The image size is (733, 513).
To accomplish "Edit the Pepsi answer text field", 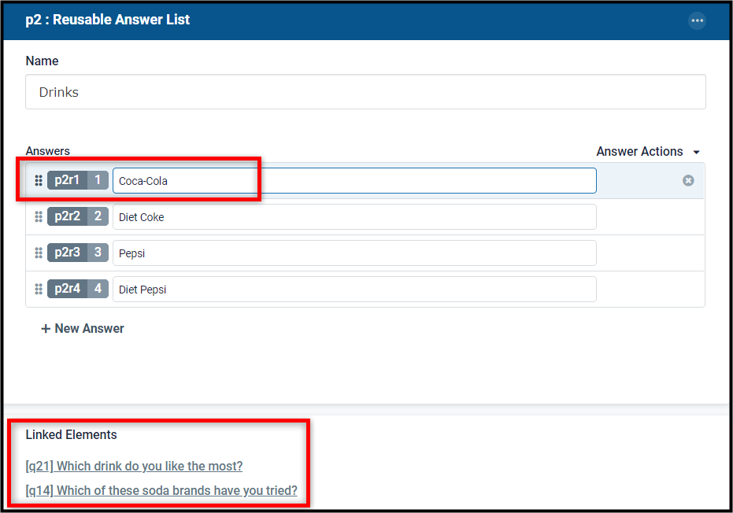I will (x=354, y=253).
